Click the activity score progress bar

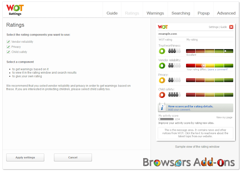point(166,119)
